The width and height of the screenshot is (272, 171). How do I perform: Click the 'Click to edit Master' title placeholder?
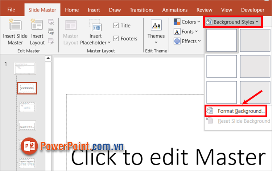pyautogui.click(x=168, y=157)
